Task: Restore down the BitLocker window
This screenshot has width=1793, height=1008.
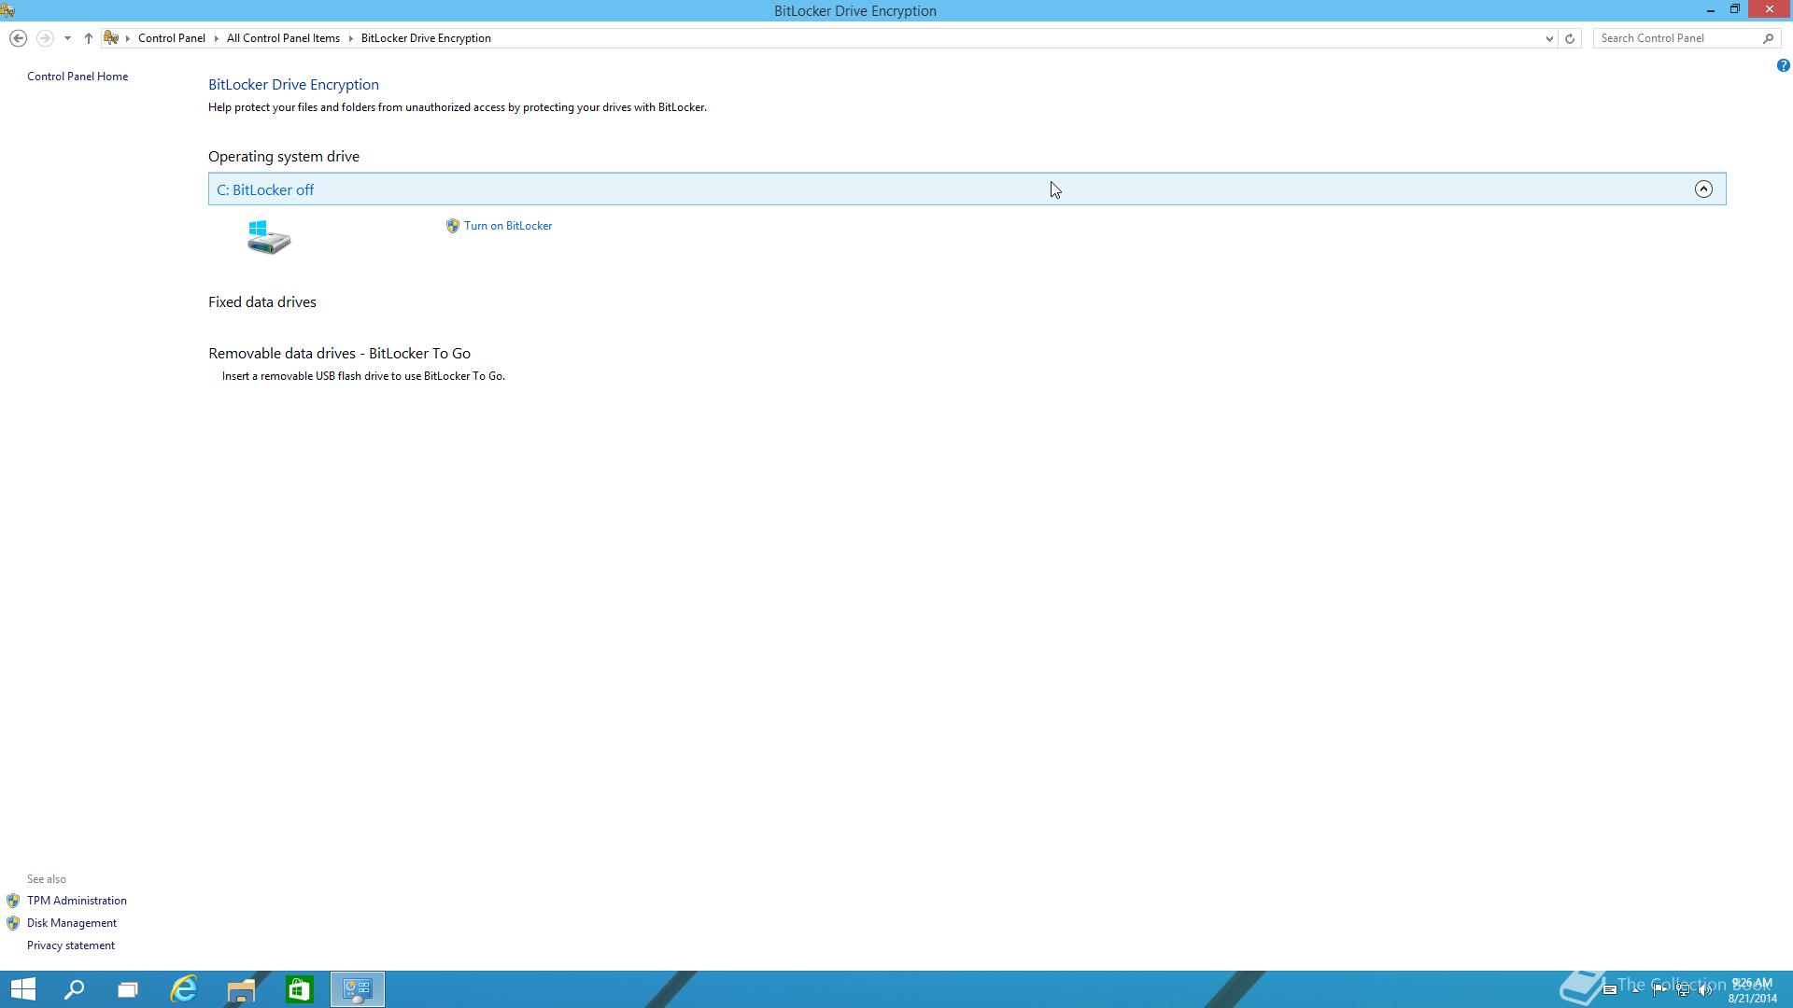Action: pyautogui.click(x=1735, y=10)
